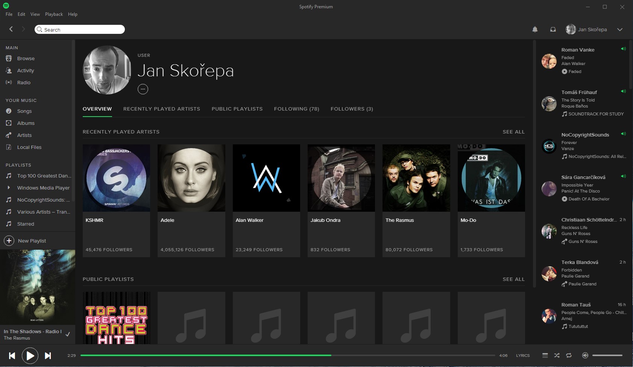Open the Adele artist card

coord(191,201)
